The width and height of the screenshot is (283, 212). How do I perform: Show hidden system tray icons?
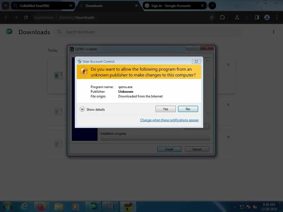[235, 207]
